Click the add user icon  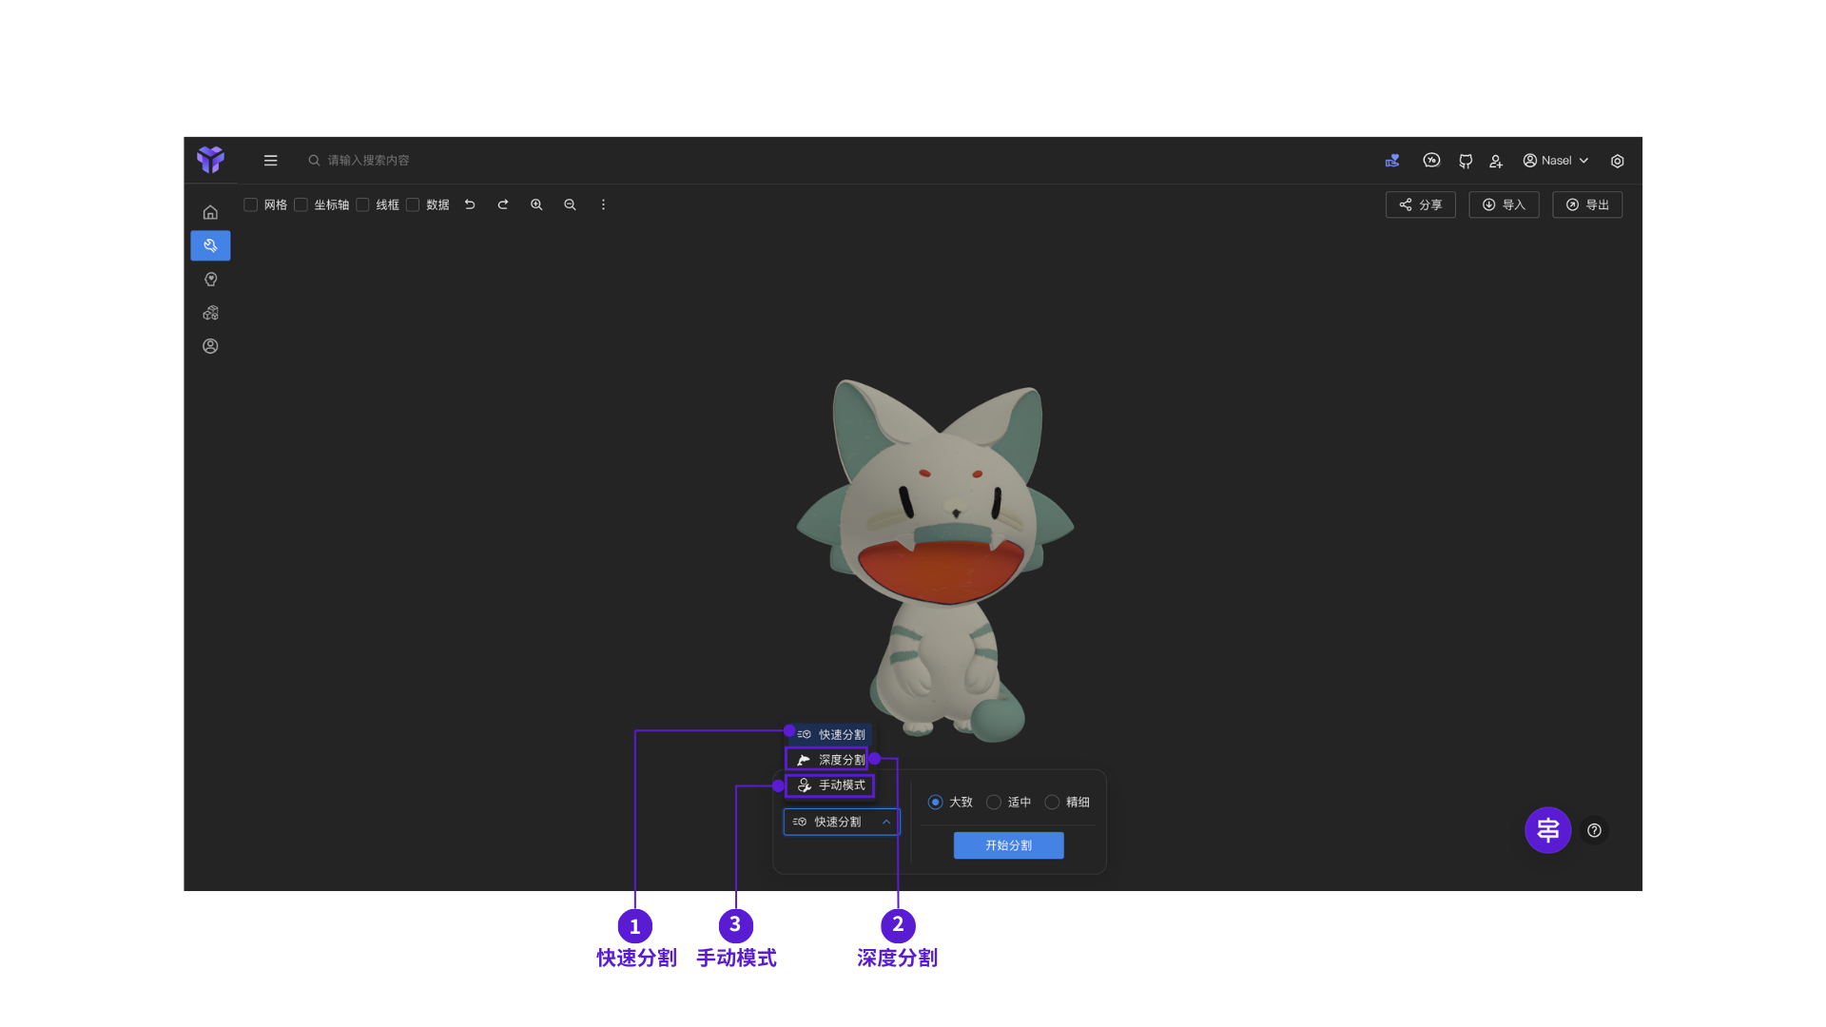1496,162
